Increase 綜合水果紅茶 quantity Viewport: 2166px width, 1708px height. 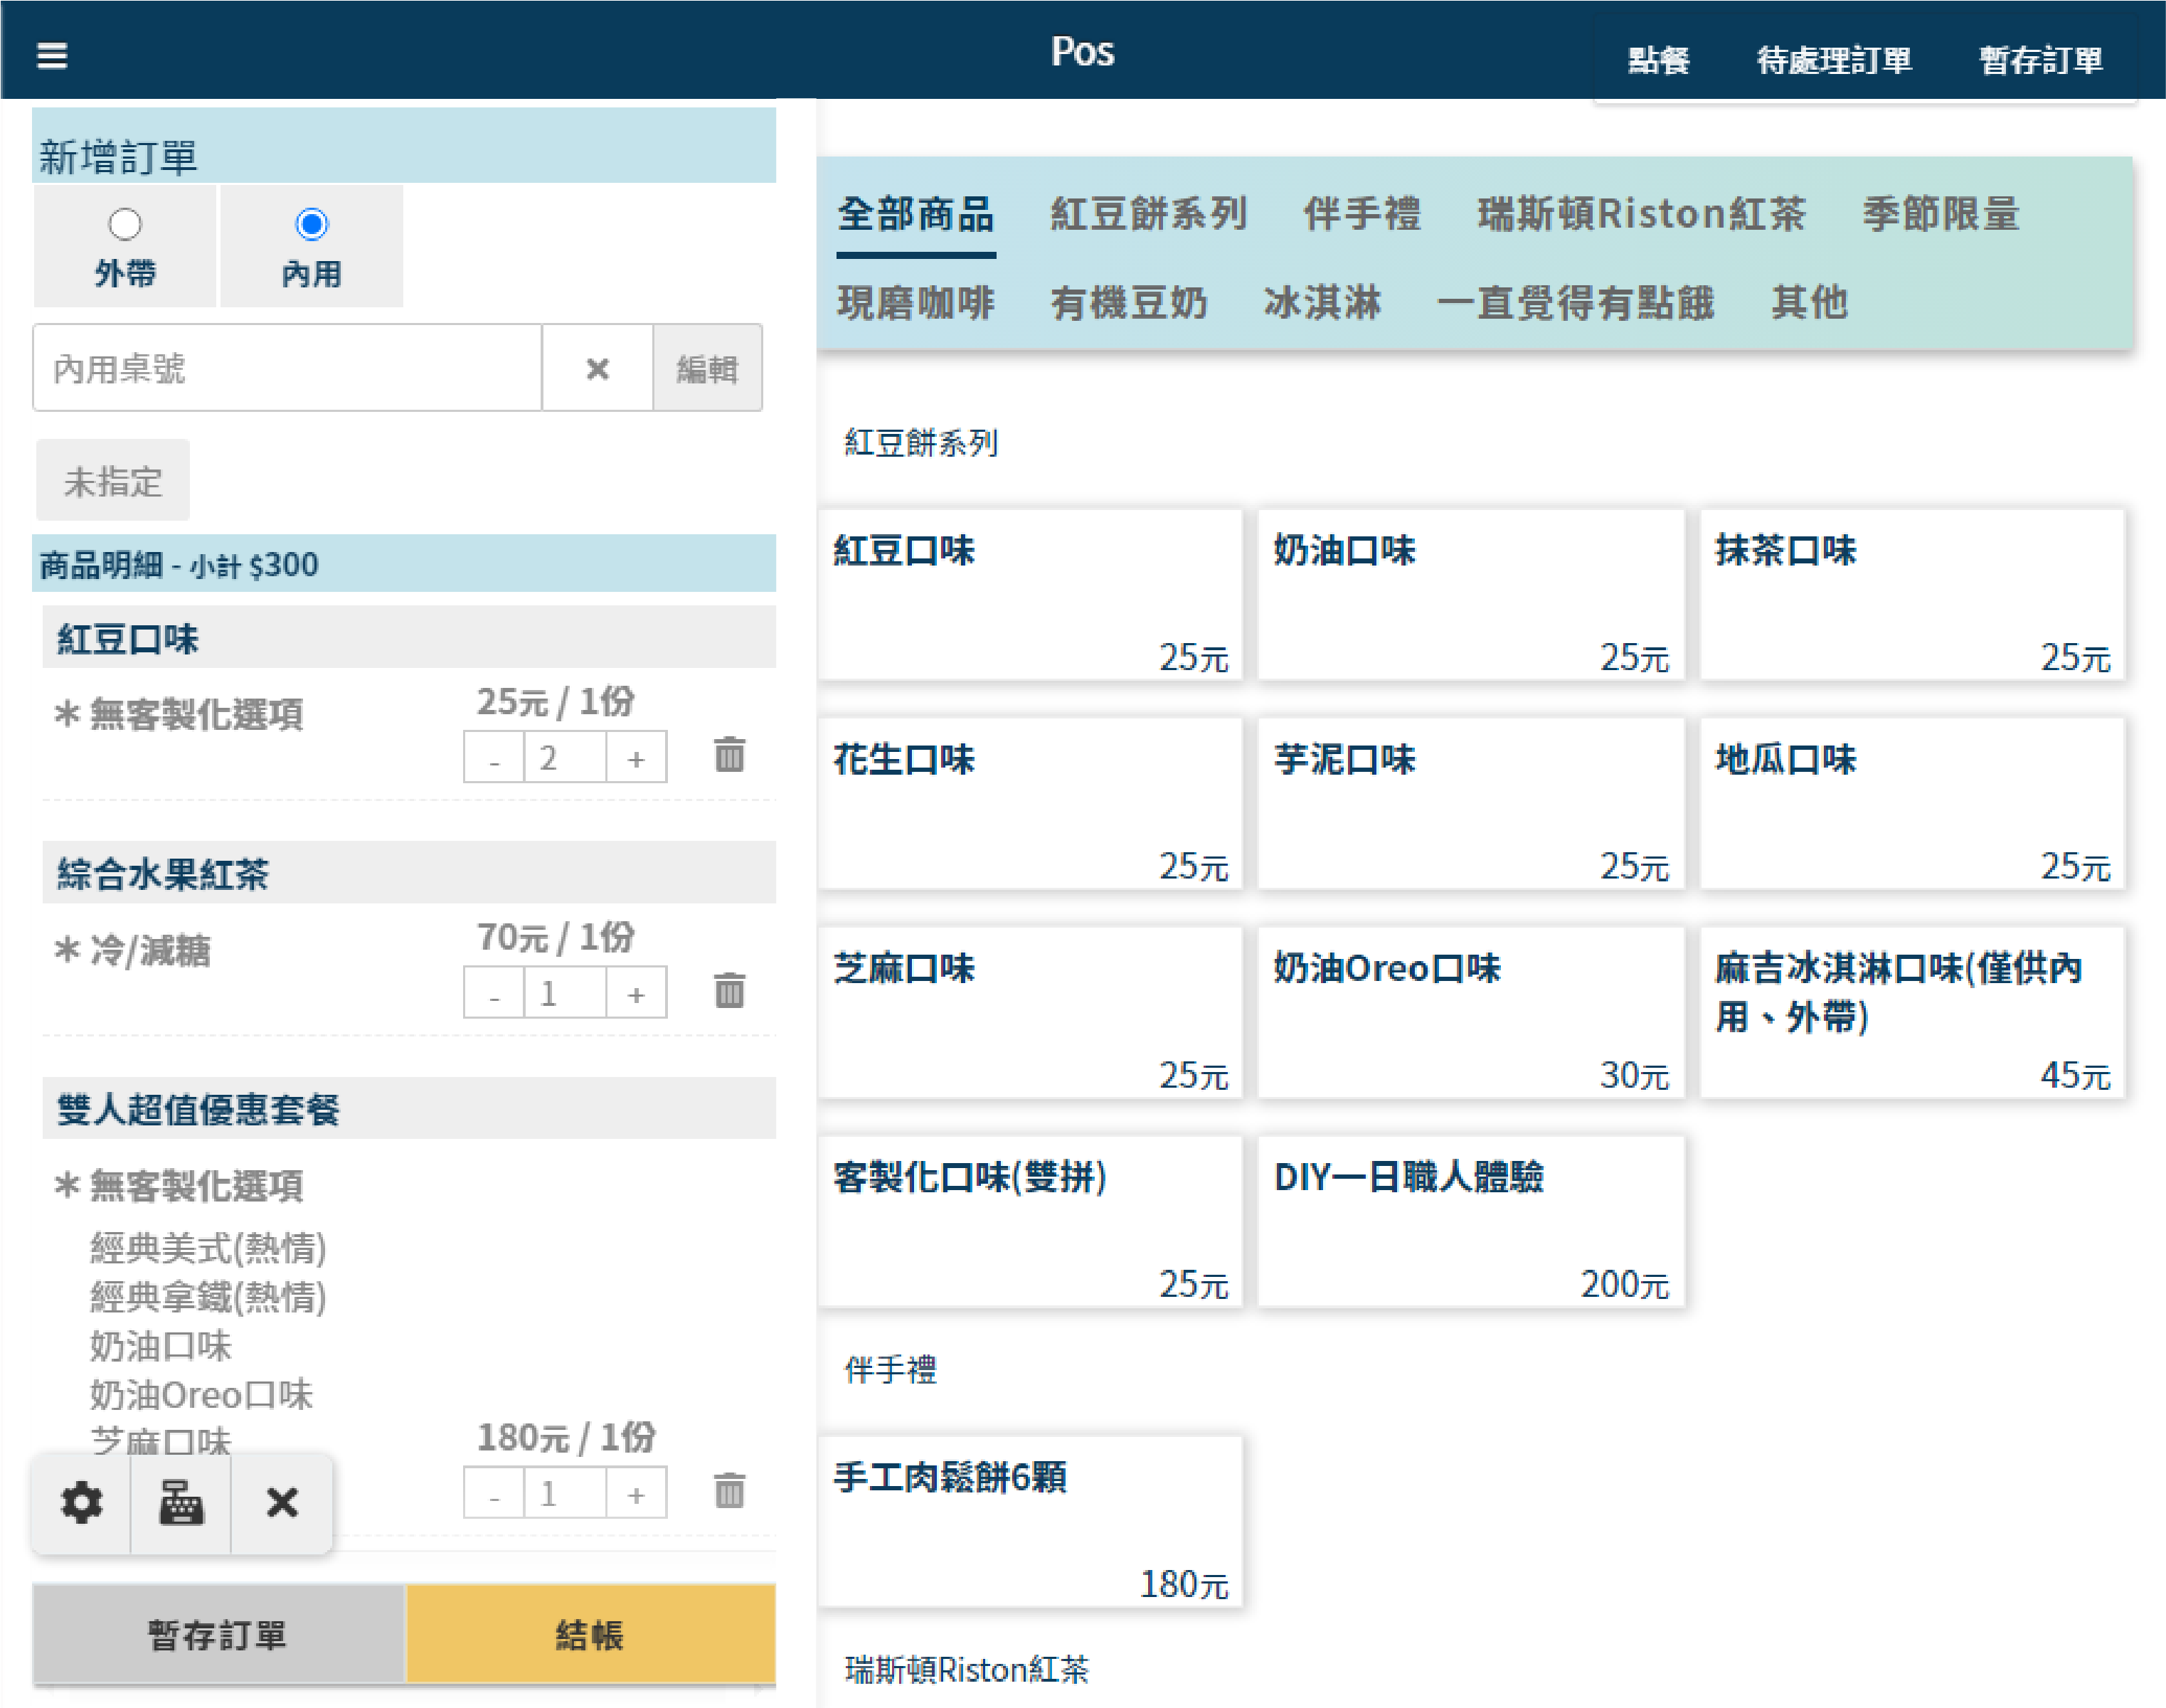636,992
